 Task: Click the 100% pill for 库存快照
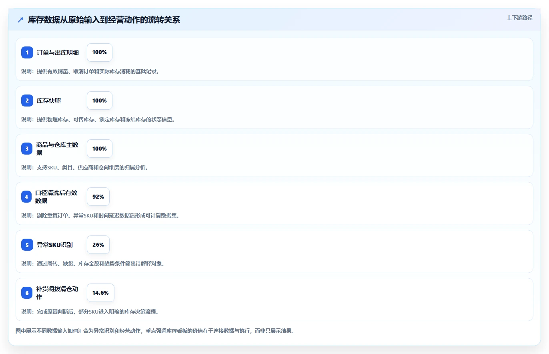(100, 101)
